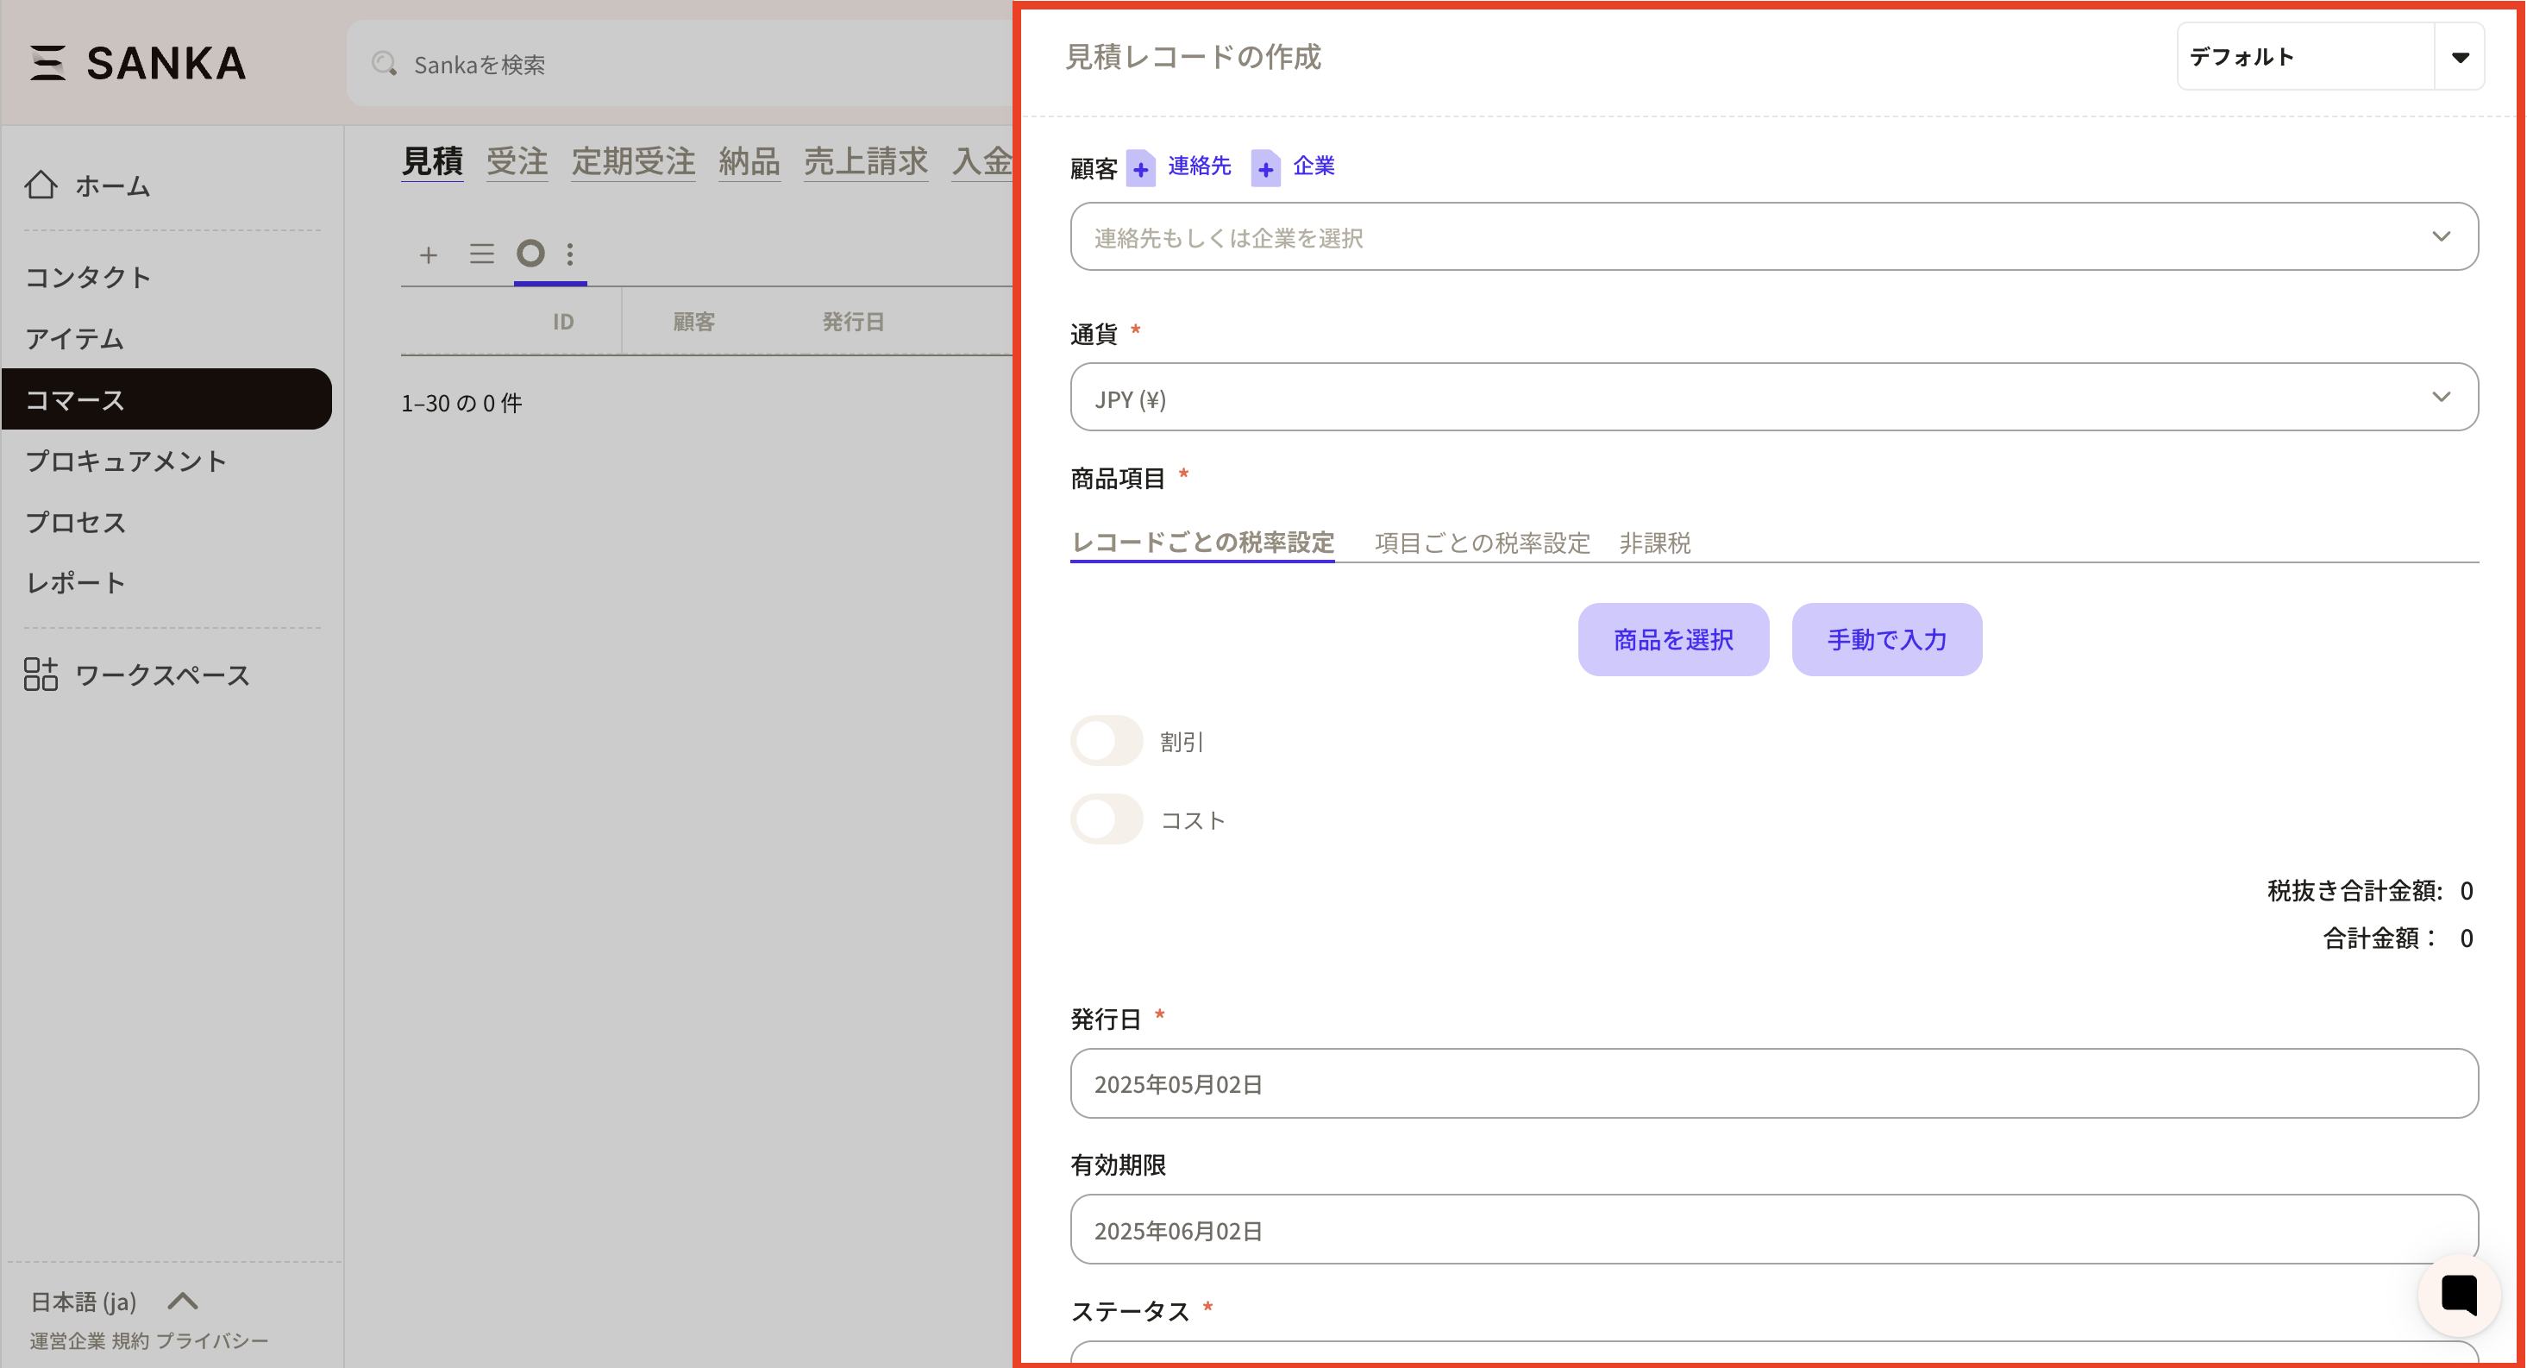Click the SANKA hamburger menu icon
This screenshot has height=1368, width=2527.
tap(47, 63)
